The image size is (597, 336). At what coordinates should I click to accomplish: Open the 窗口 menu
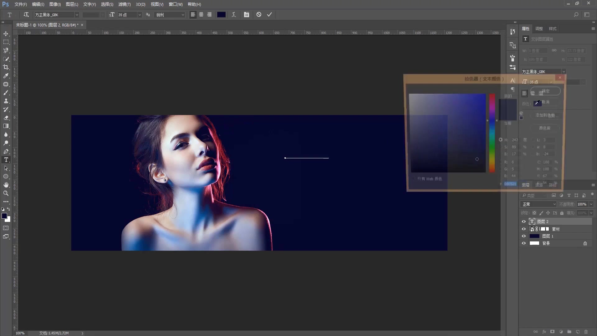176,4
